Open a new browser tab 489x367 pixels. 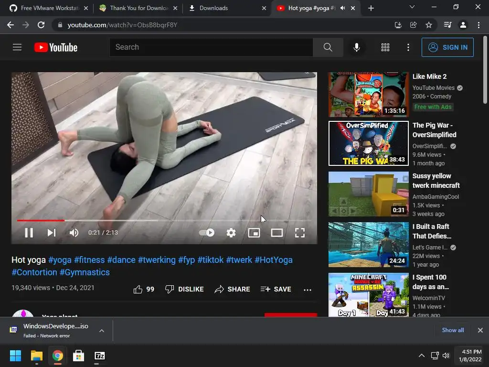(x=371, y=8)
